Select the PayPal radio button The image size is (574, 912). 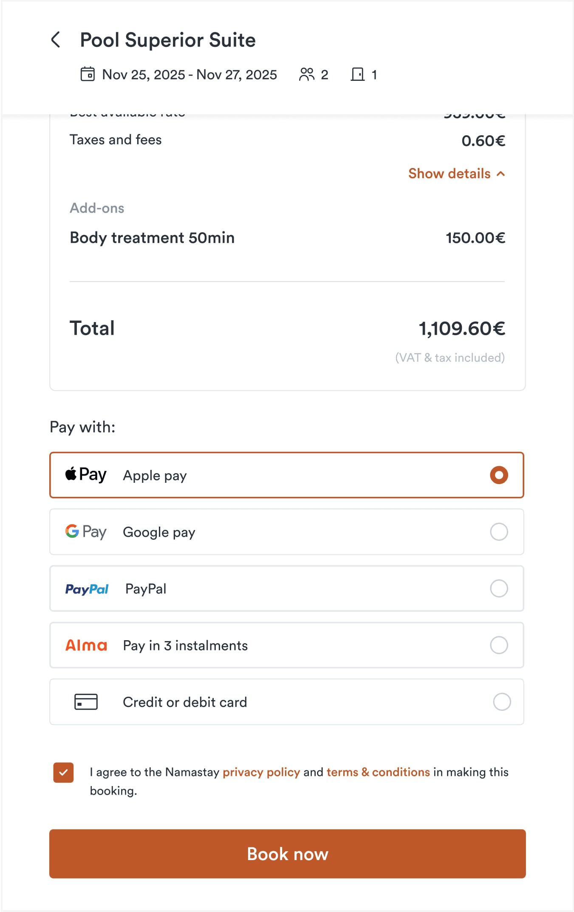pos(499,589)
